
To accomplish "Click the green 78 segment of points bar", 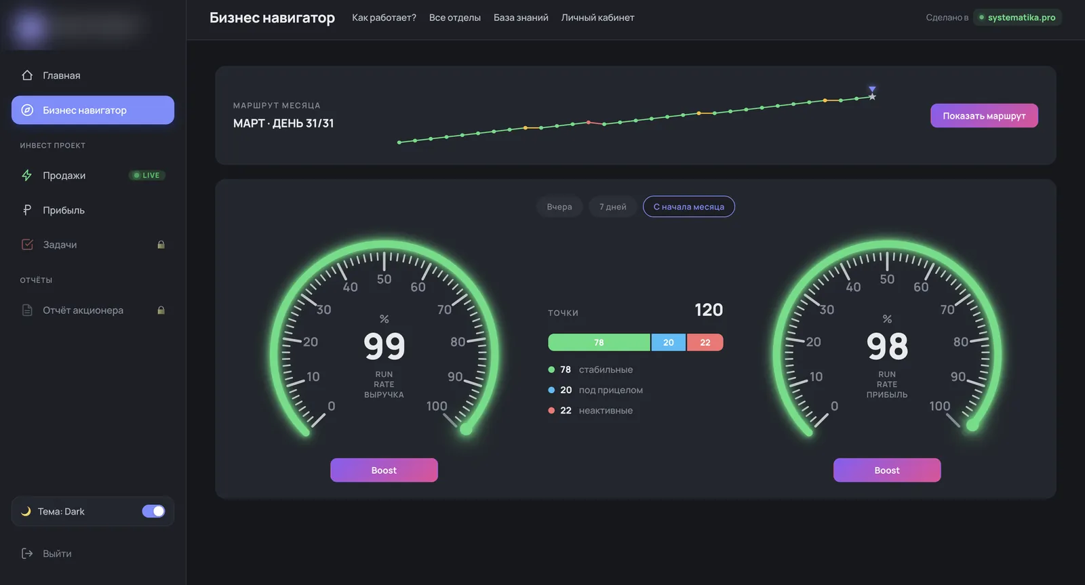I will [x=599, y=342].
